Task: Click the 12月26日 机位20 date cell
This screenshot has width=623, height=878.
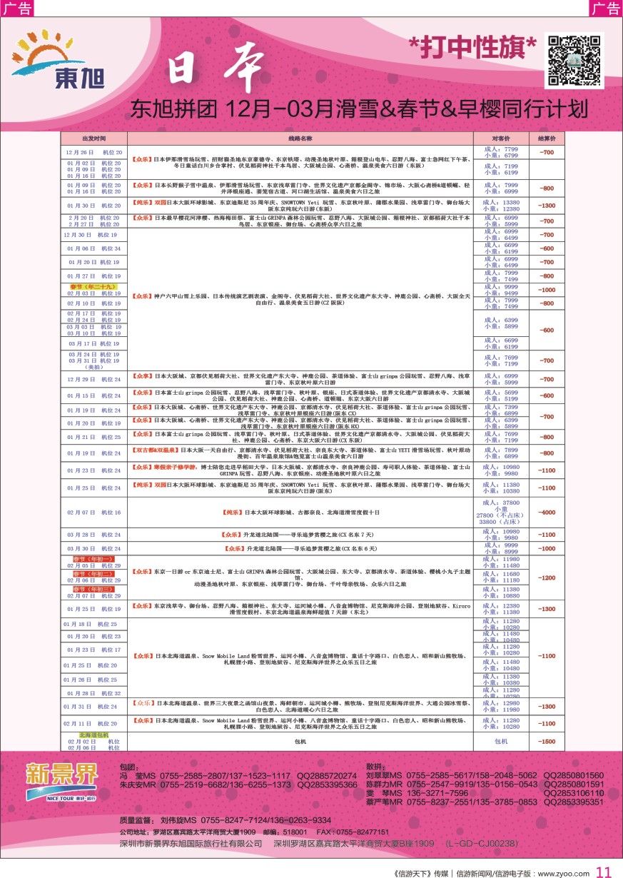Action: click(93, 152)
